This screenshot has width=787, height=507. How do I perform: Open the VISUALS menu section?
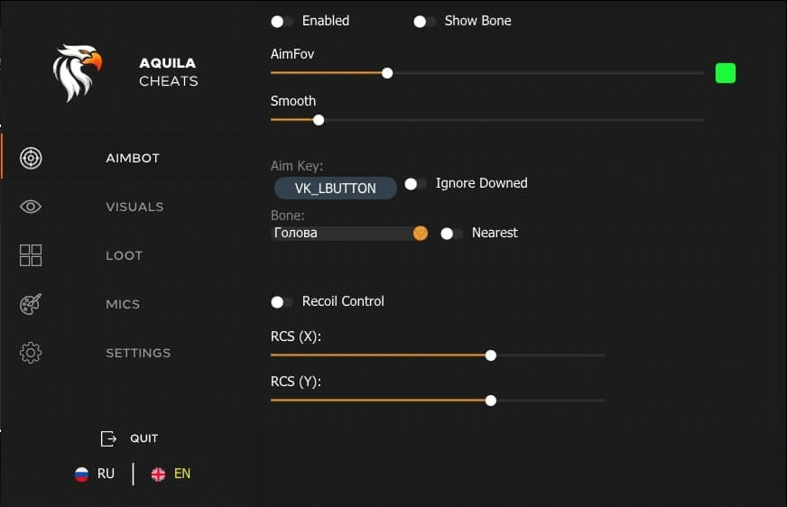[x=134, y=207]
